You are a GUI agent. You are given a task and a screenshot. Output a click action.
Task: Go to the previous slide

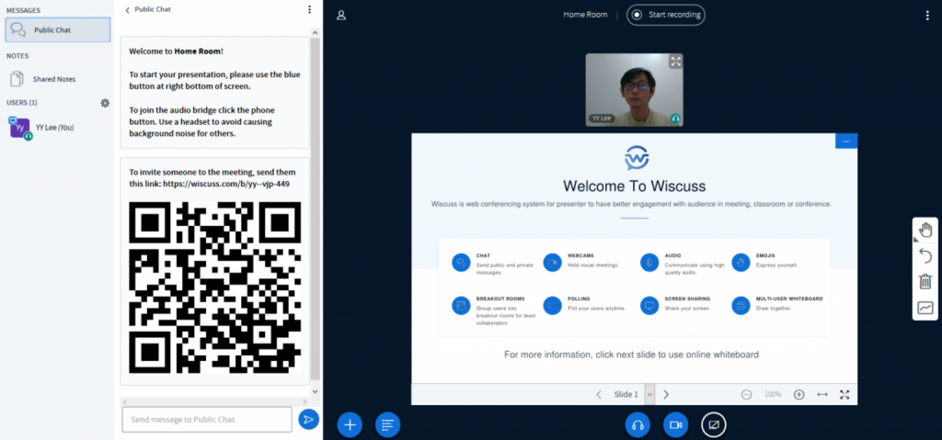click(599, 394)
